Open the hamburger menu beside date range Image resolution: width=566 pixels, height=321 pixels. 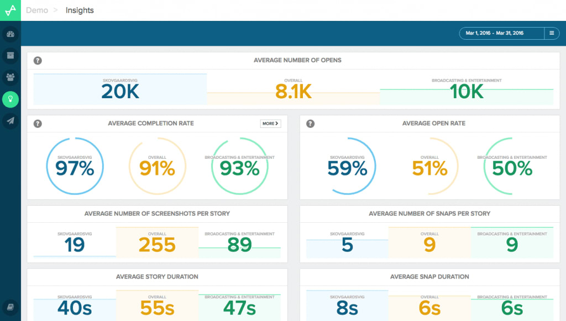pos(552,33)
